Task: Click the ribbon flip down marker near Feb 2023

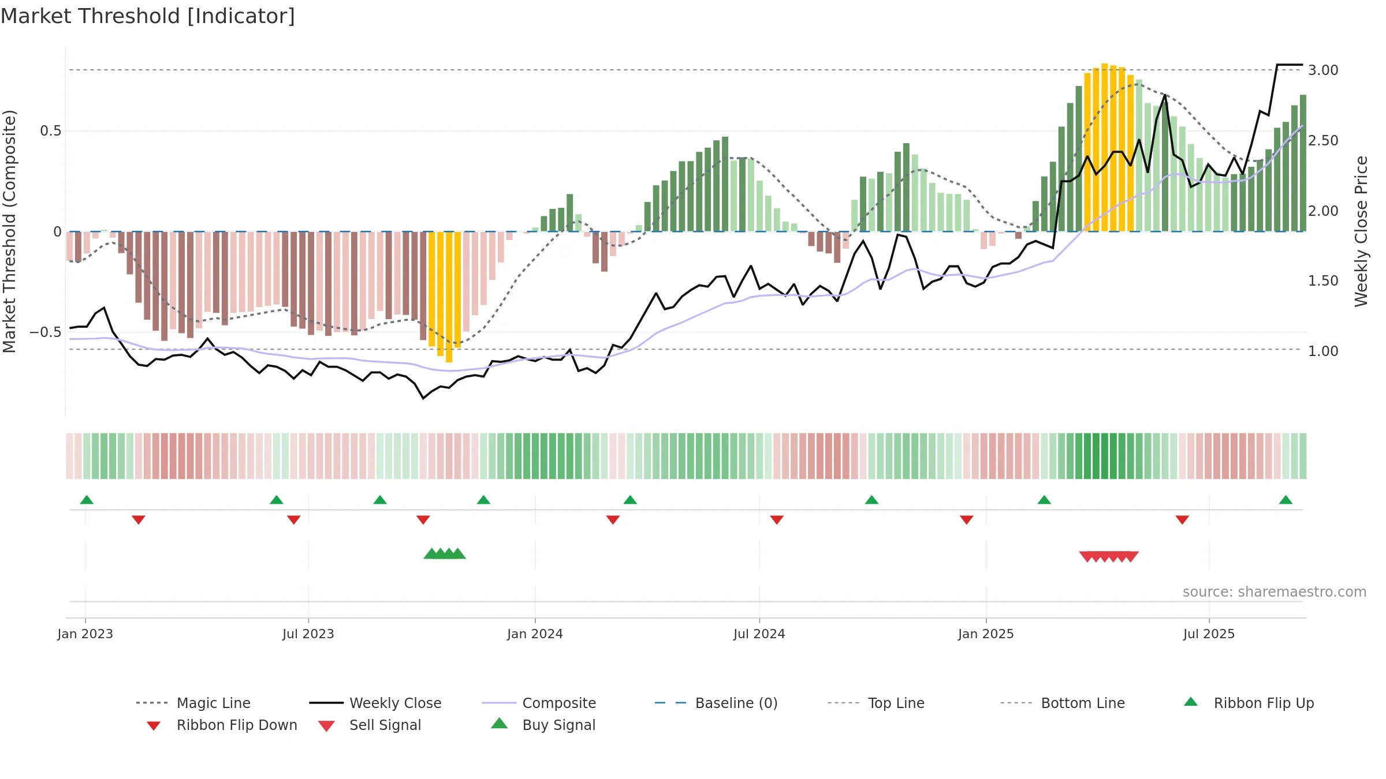Action: pos(139,520)
